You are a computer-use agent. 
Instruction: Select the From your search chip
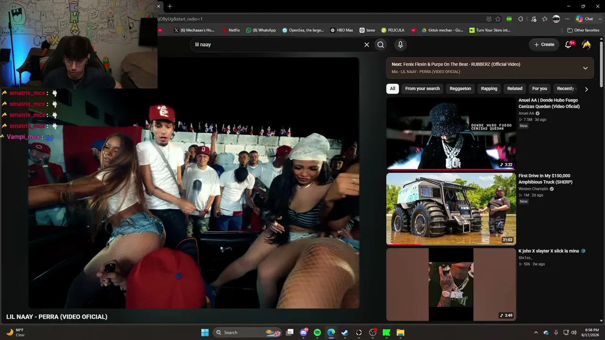(422, 89)
